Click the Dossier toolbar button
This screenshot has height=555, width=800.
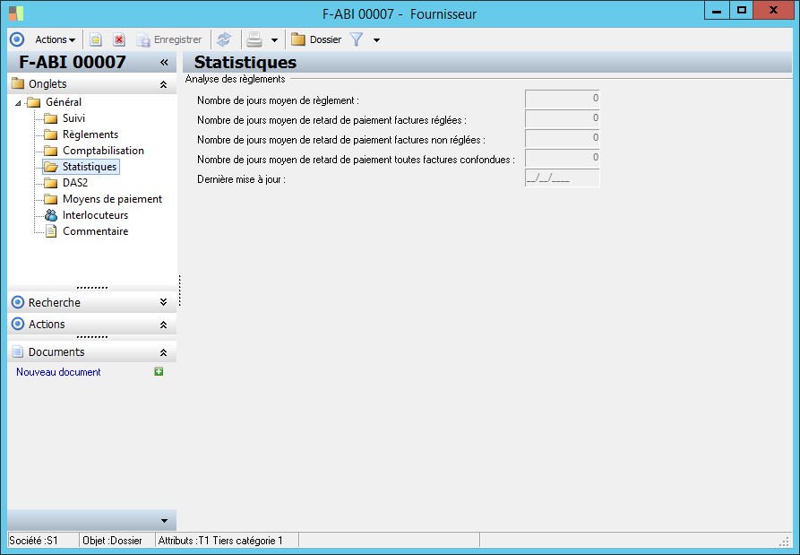pyautogui.click(x=316, y=39)
